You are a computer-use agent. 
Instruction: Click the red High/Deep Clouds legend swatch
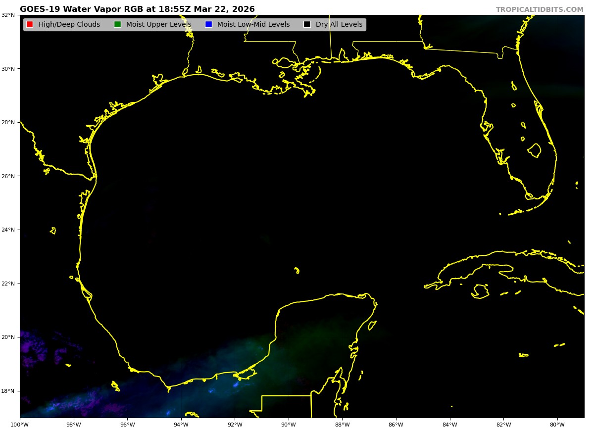coord(30,25)
